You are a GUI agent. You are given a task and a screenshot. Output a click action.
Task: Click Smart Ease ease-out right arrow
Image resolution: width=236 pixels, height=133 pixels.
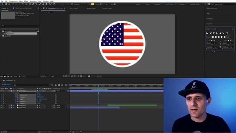[217, 33]
